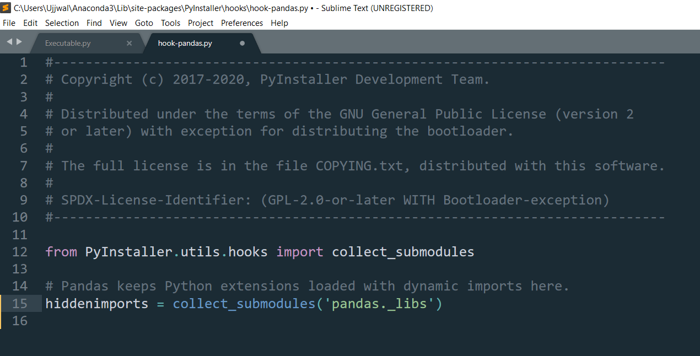Click the tab history back arrow

point(9,42)
